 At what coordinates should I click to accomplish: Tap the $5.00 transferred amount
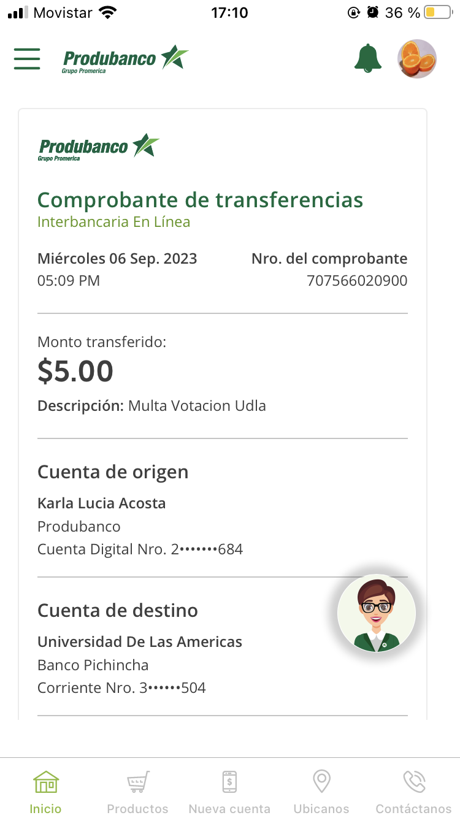click(75, 371)
